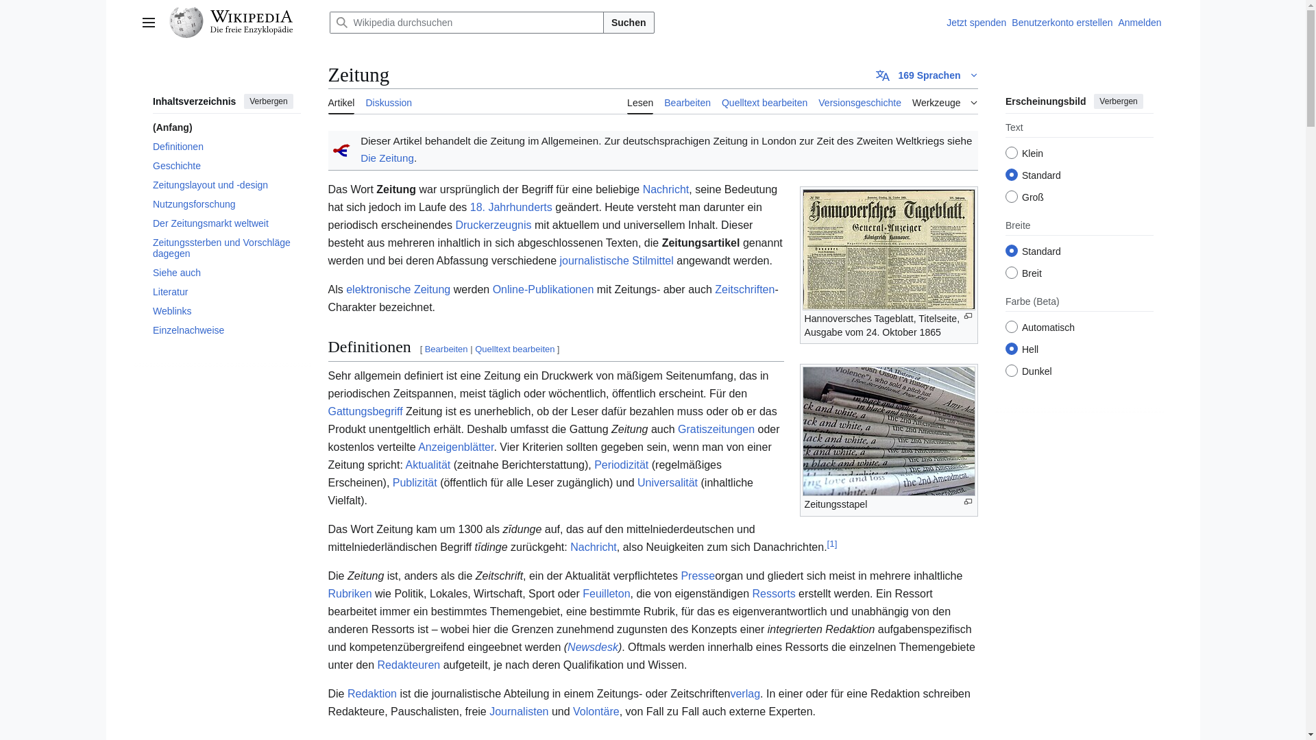Click the magnifier icon in search box

[x=342, y=23]
